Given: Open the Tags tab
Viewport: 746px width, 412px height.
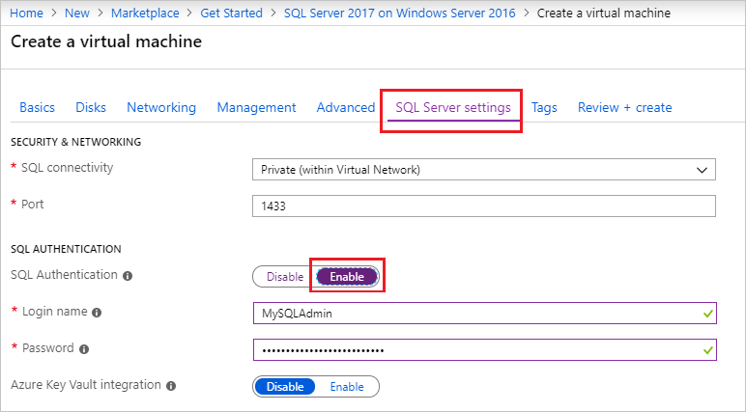Looking at the screenshot, I should [x=544, y=107].
